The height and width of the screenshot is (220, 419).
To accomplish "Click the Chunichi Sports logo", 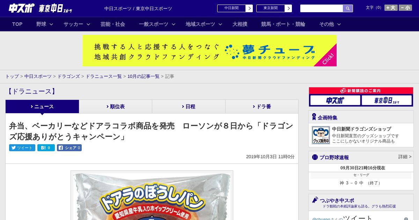I will [x=21, y=8].
